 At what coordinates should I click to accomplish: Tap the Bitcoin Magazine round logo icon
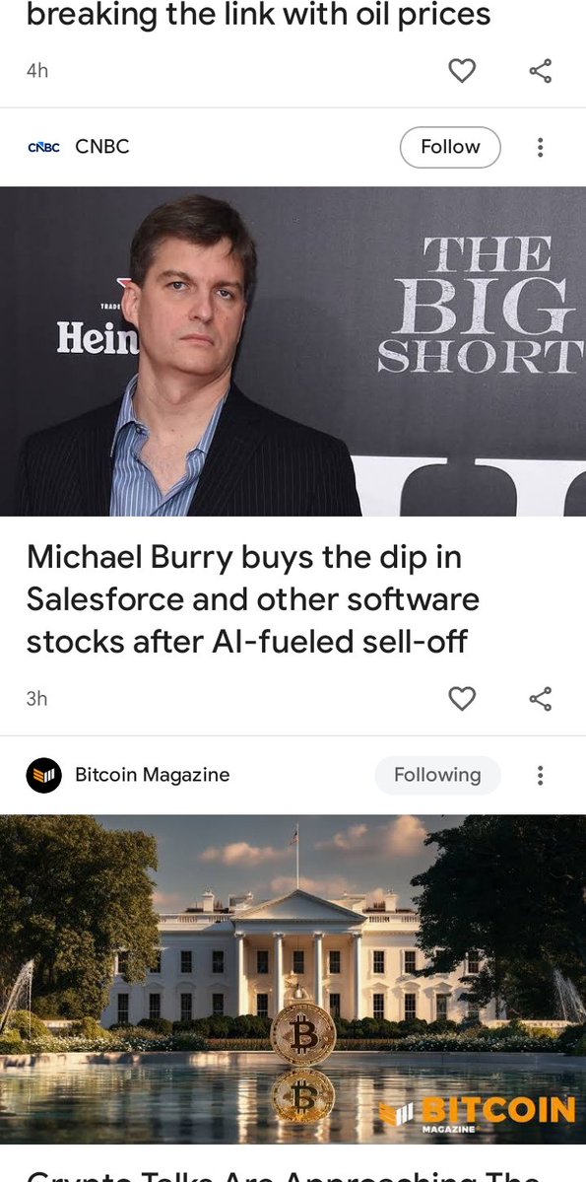tap(43, 775)
